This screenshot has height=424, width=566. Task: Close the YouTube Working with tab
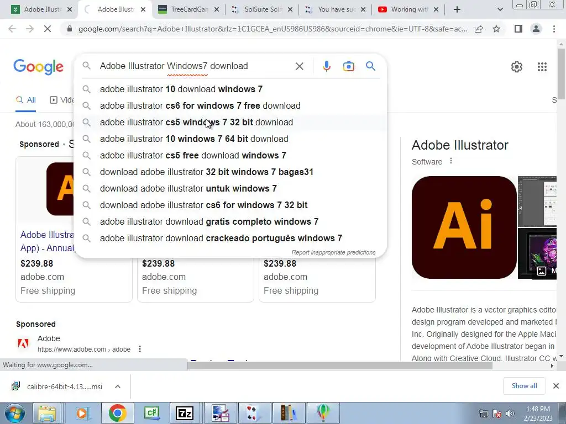[436, 10]
